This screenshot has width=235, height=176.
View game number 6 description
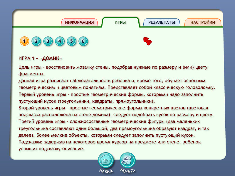(83, 41)
